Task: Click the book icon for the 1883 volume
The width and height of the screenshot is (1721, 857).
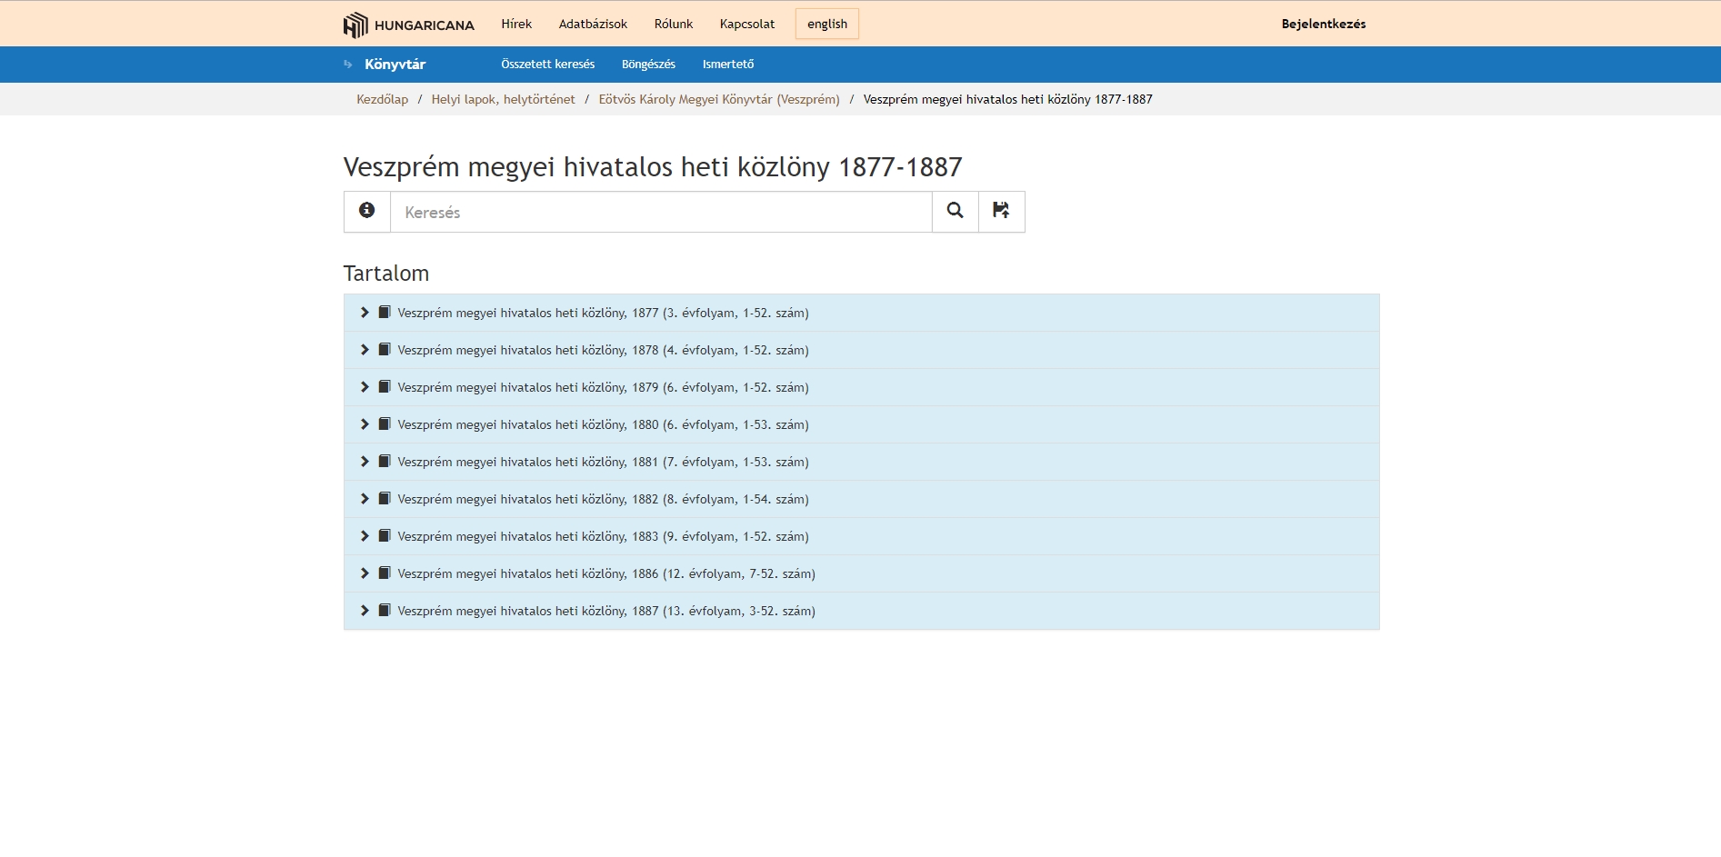Action: 385,536
